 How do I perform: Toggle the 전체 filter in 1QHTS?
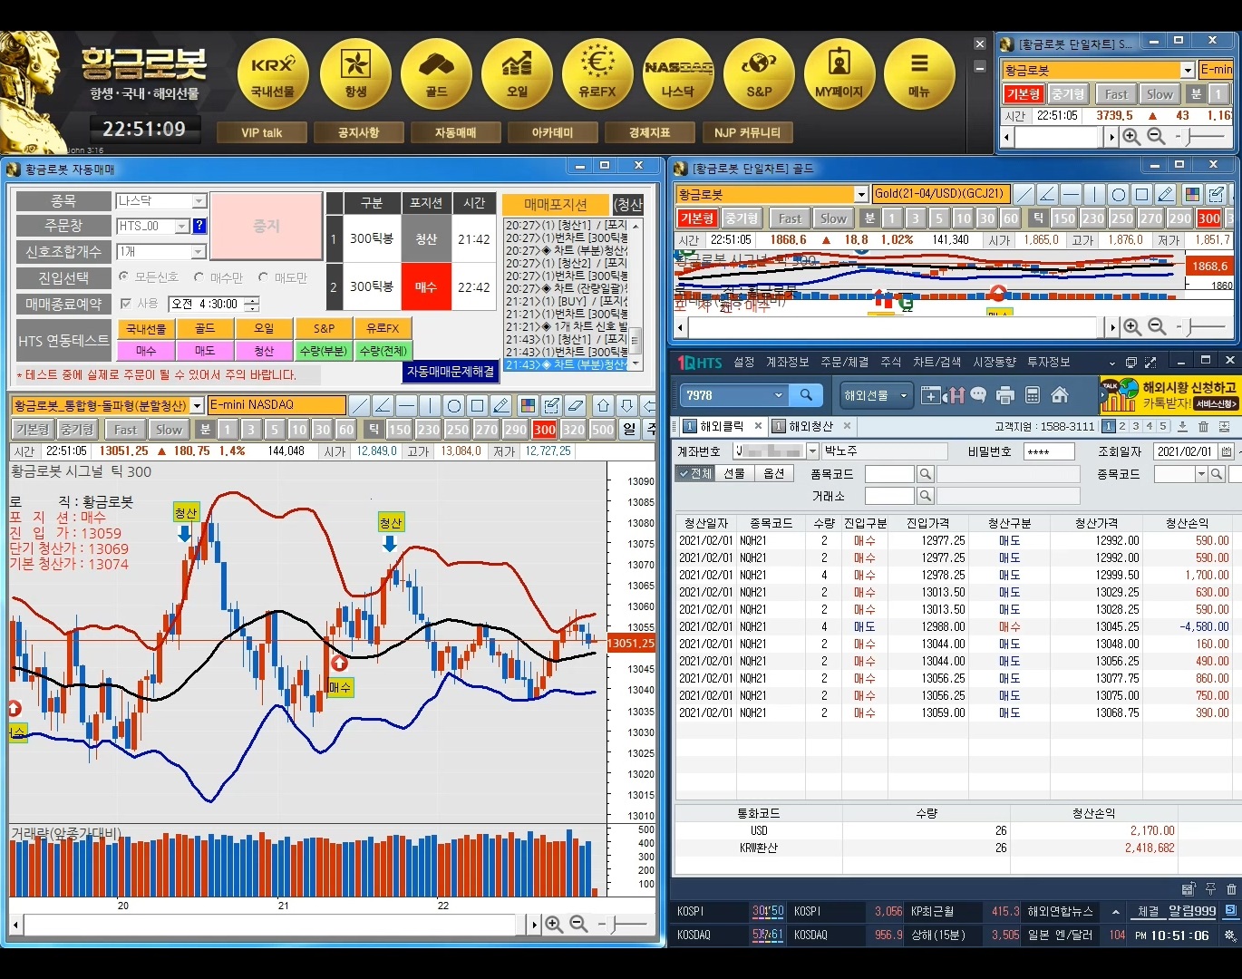(695, 473)
